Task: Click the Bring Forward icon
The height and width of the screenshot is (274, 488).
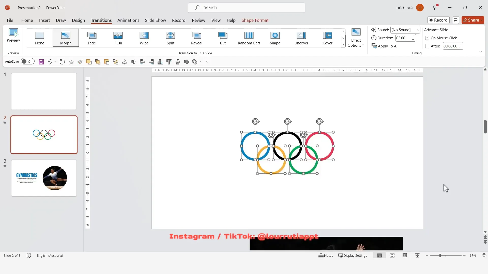Action: [x=89, y=62]
